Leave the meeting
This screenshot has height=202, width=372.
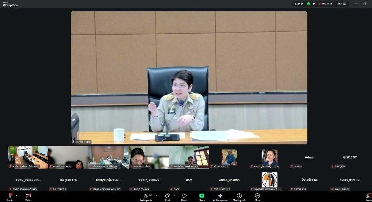point(368,196)
